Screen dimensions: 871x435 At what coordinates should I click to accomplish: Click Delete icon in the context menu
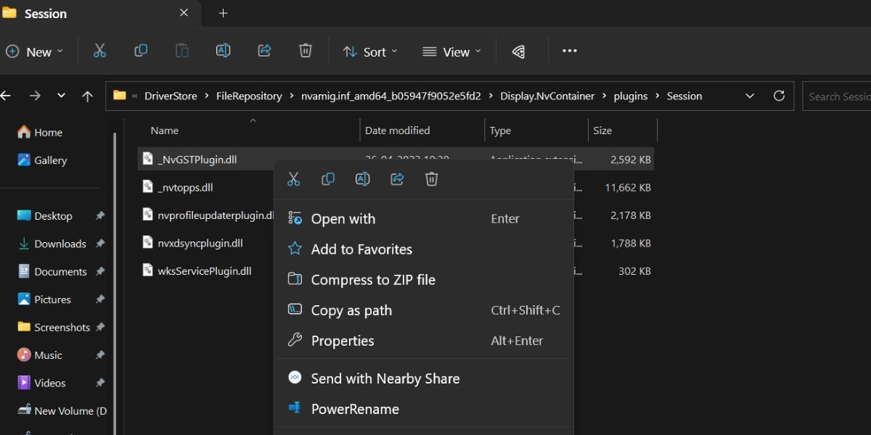pos(431,179)
